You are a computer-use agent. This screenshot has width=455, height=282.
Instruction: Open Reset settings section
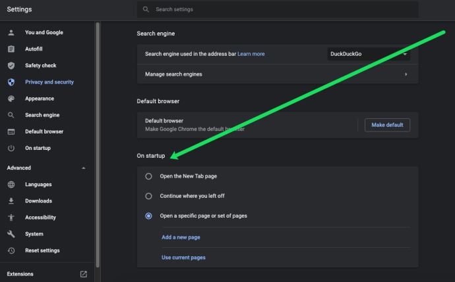point(42,250)
